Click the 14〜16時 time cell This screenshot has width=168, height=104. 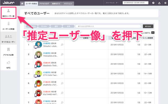148,74
